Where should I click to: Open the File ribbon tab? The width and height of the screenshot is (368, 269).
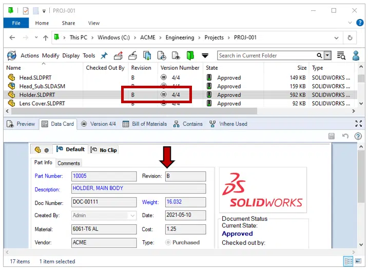click(16, 23)
